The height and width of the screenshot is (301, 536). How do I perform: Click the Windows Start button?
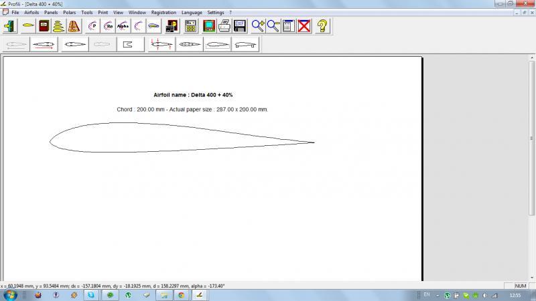click(x=10, y=294)
